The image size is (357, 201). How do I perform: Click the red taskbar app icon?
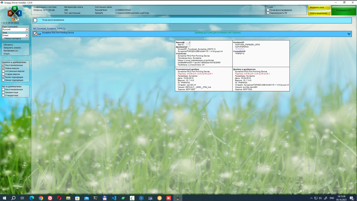168,198
